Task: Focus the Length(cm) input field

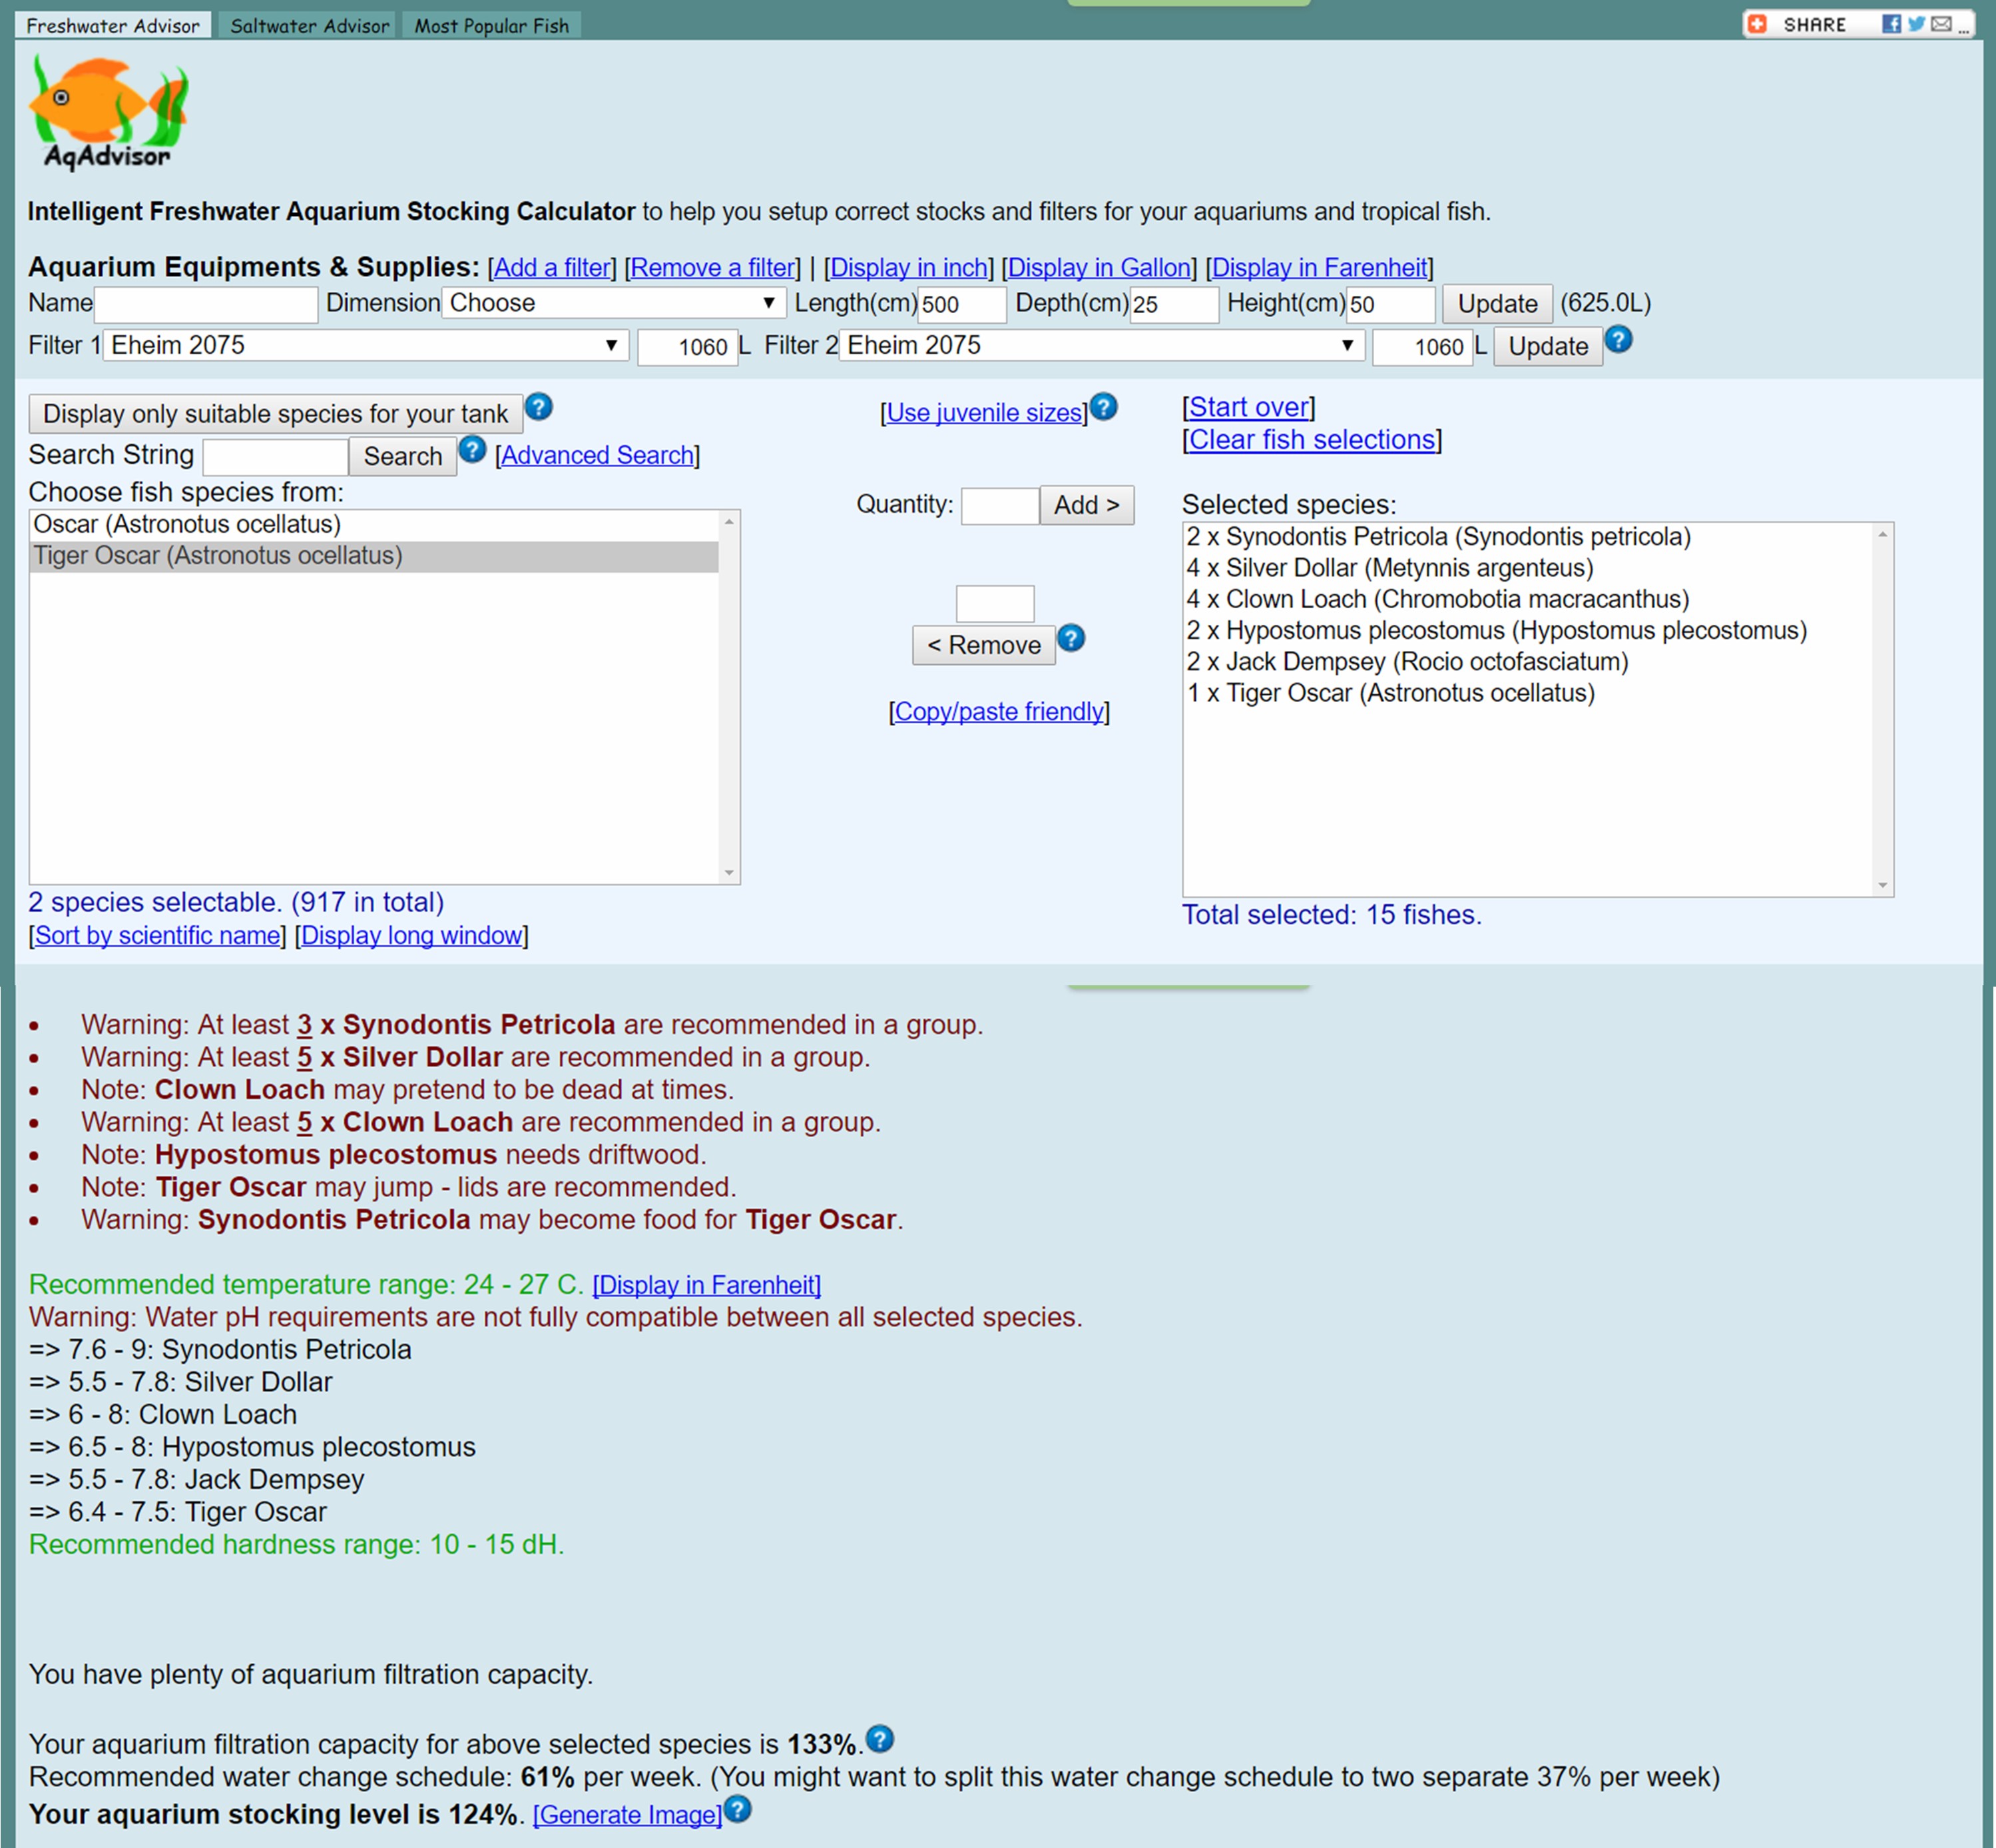Action: 963,305
